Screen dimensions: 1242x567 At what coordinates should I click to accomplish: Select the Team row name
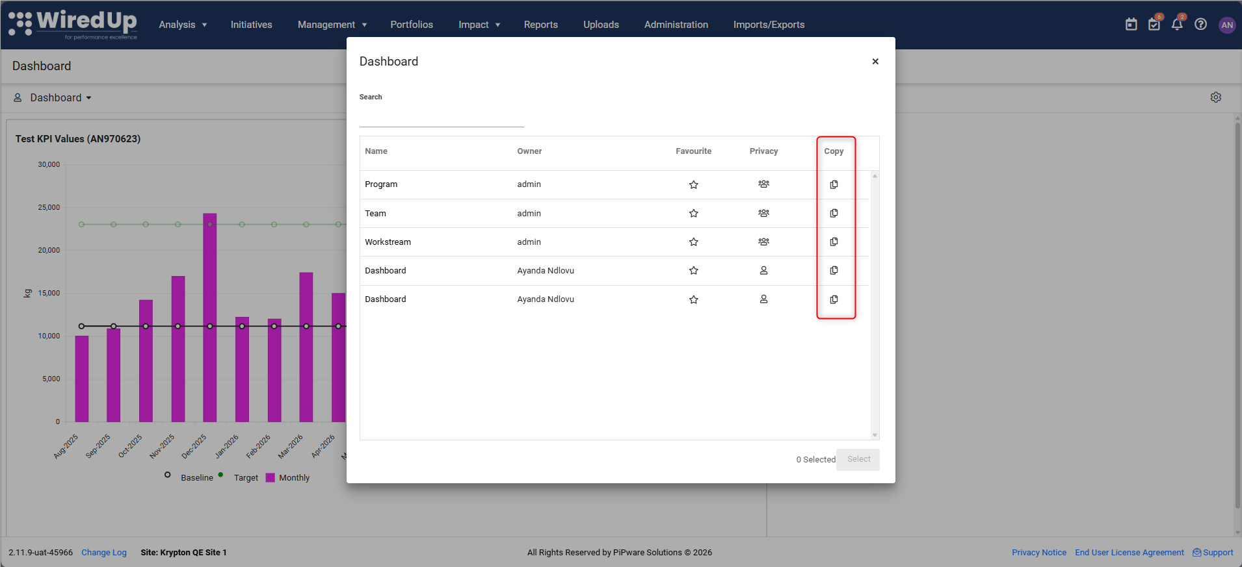click(375, 213)
